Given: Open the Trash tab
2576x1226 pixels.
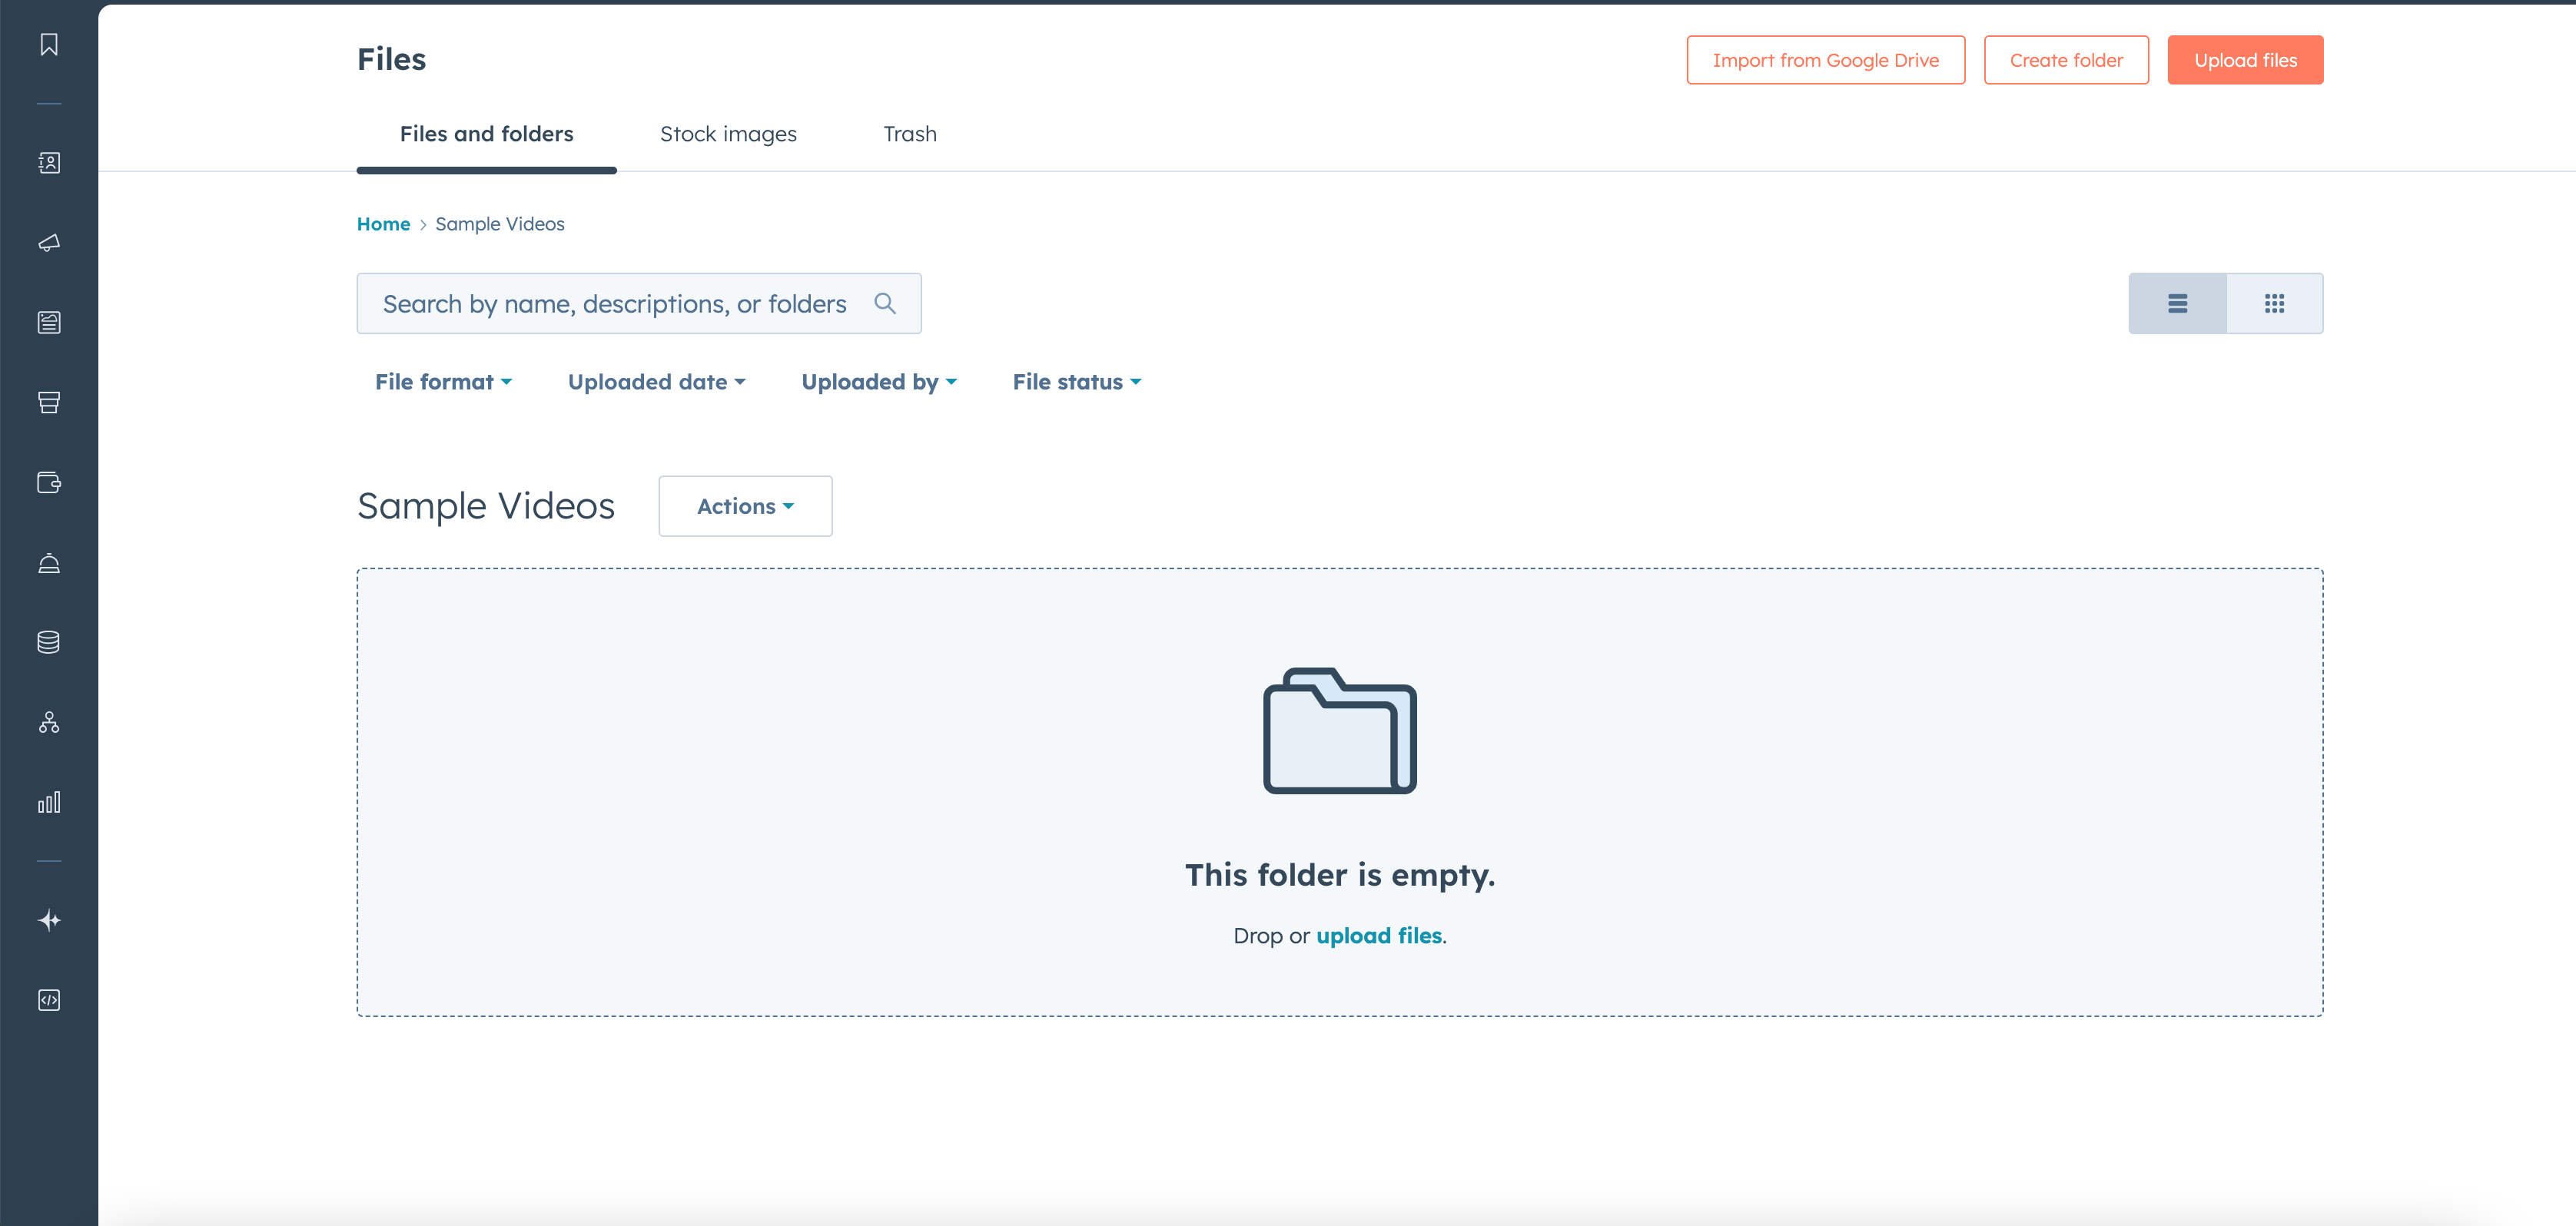Looking at the screenshot, I should click(909, 134).
